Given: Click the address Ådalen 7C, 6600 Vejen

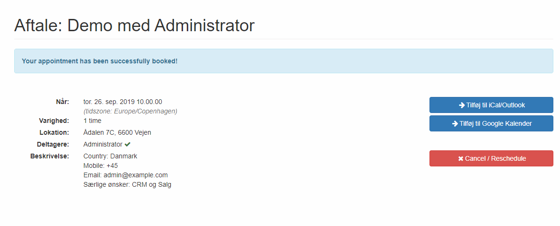Looking at the screenshot, I should [x=117, y=132].
